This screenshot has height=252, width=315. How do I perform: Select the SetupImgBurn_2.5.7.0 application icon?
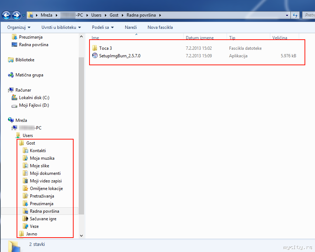pyautogui.click(x=95, y=56)
